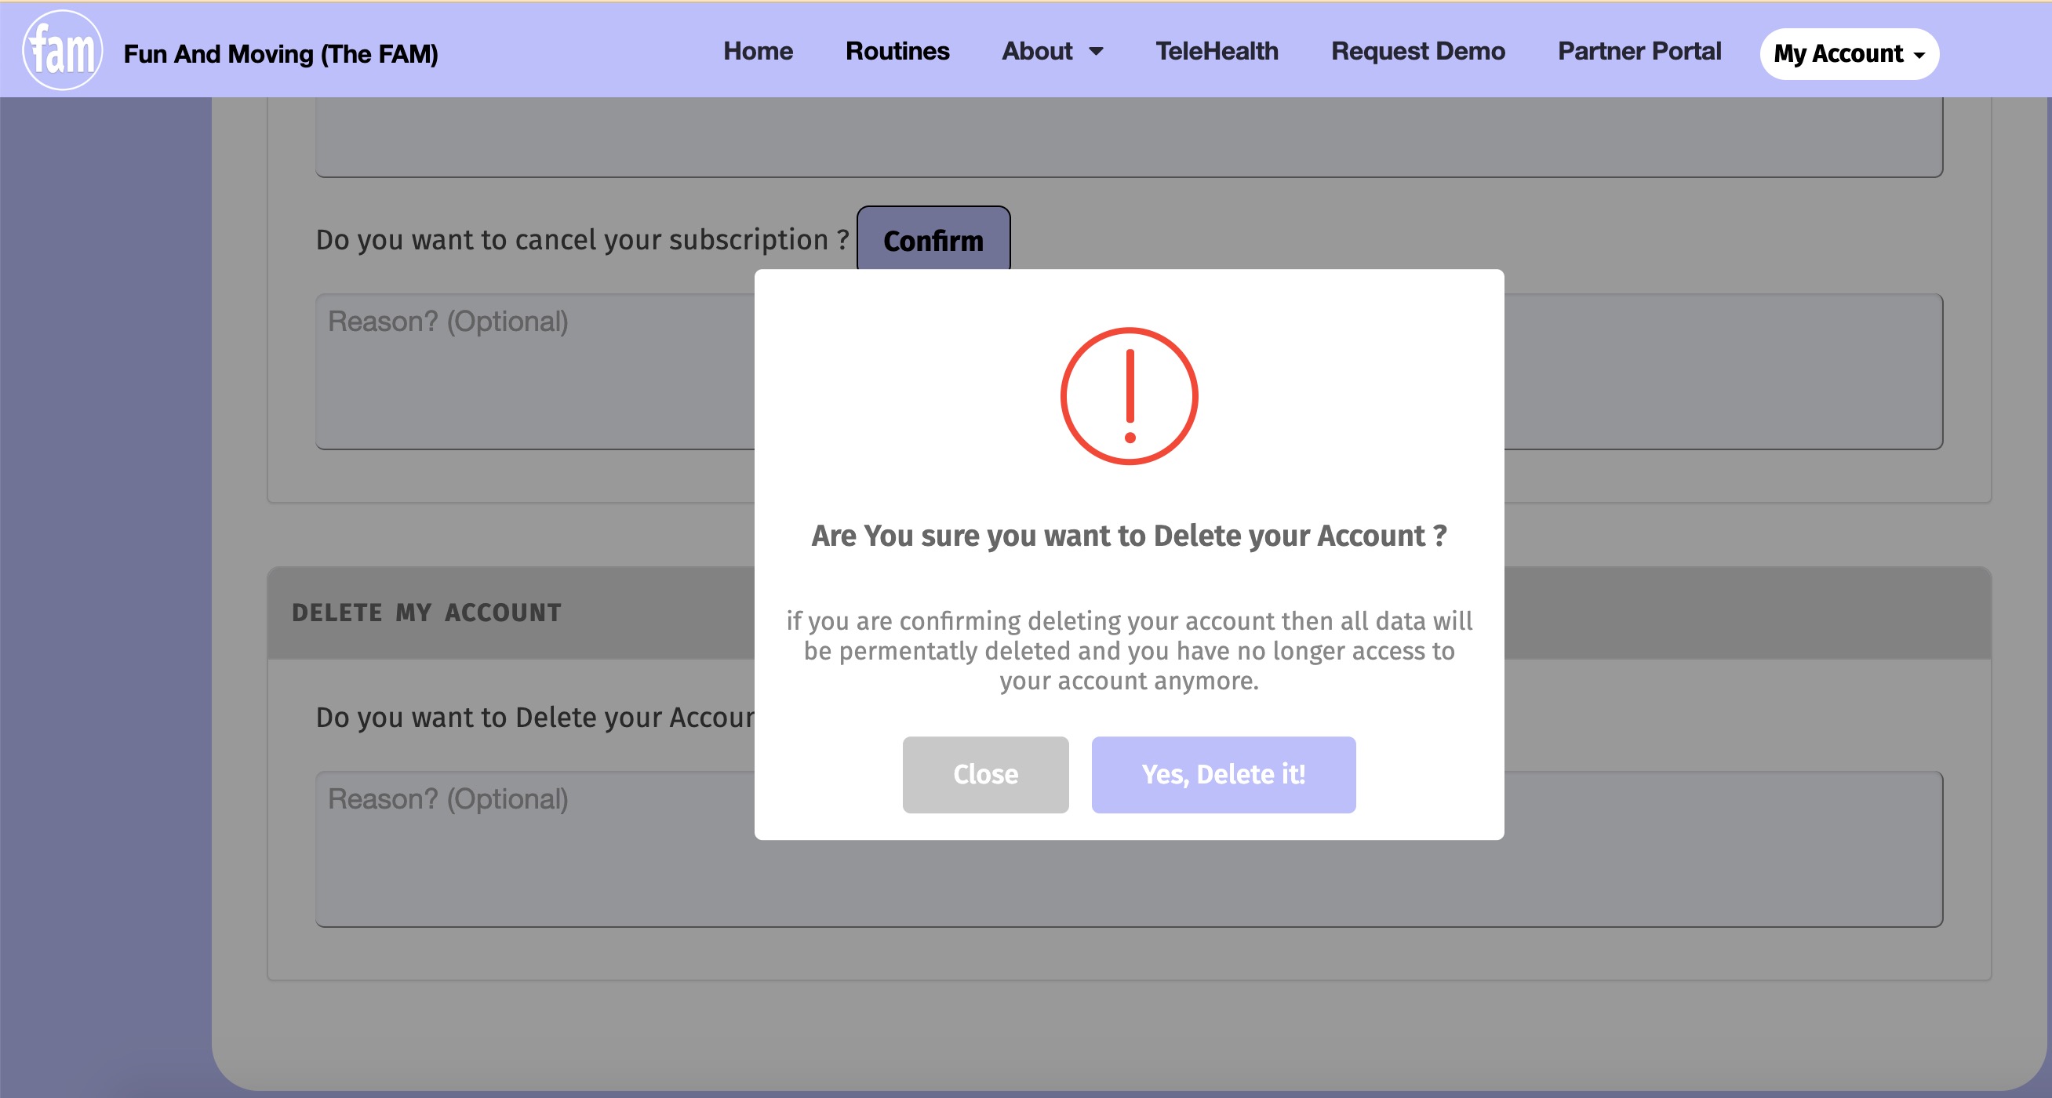The height and width of the screenshot is (1098, 2052).
Task: Dismiss the dialog with Close
Action: coord(984,774)
